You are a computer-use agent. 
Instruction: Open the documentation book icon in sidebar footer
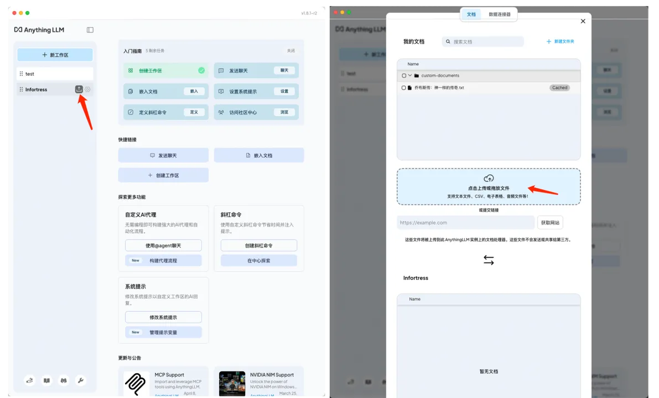[46, 380]
